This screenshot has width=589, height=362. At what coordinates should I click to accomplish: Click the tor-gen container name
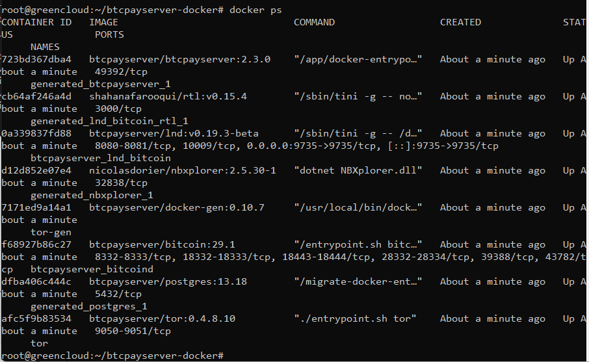[x=51, y=233]
